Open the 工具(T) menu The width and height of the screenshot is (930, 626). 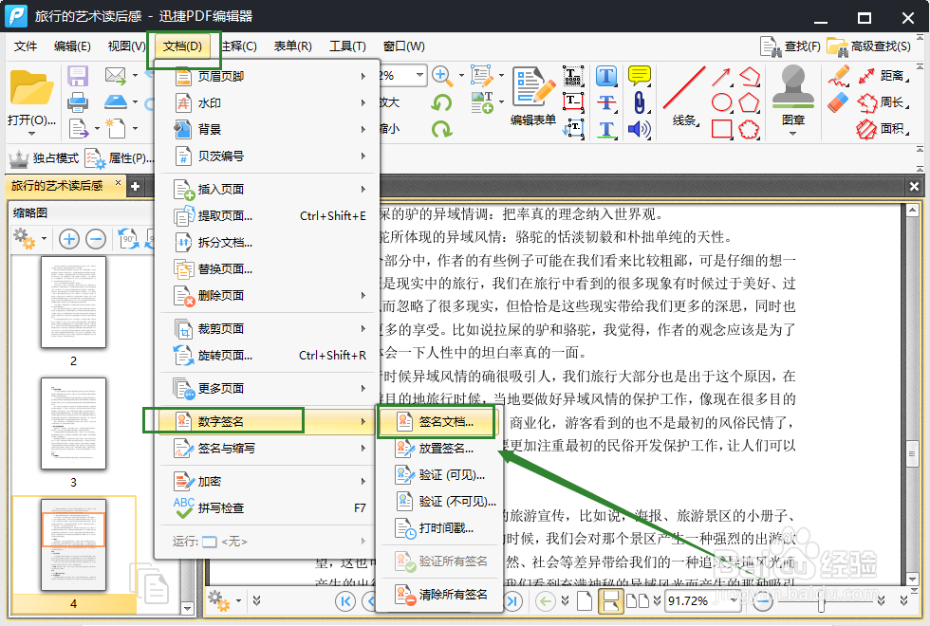pos(347,46)
